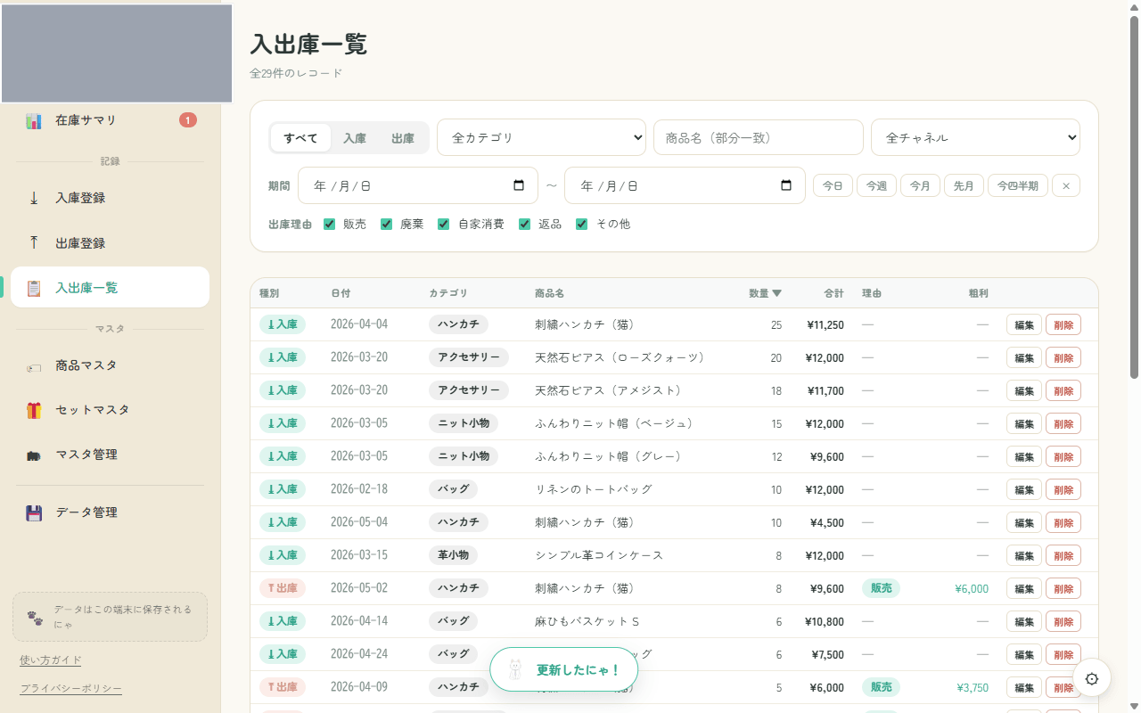Click the 今月 period button
1141x713 pixels.
(x=920, y=185)
